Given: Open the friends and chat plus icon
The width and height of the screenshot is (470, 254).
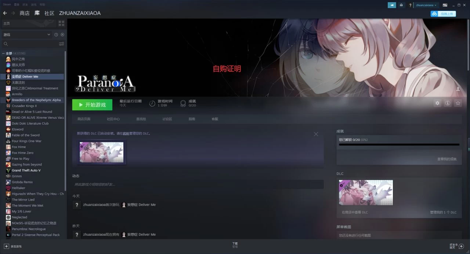Looking at the screenshot, I should point(461,246).
